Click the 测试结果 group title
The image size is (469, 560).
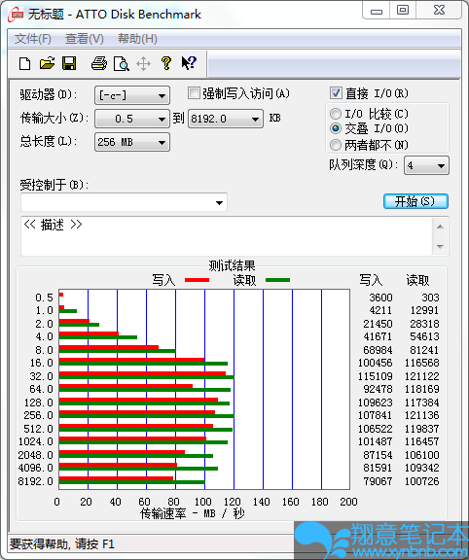(232, 265)
